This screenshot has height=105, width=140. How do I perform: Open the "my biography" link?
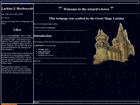23,2
